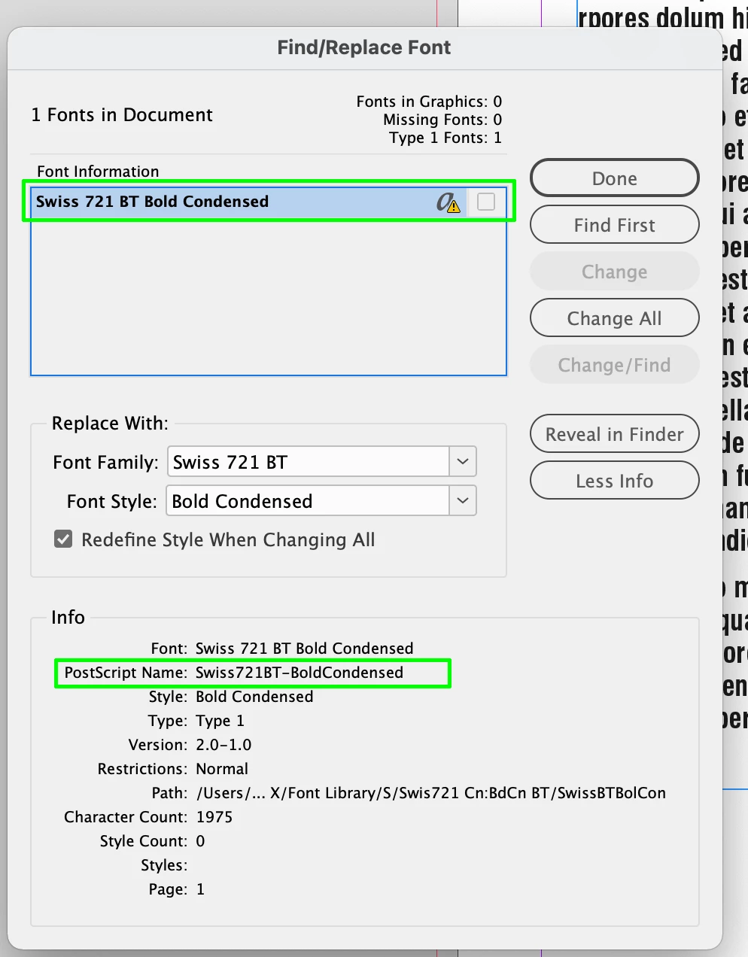
Task: Click the font Path value in Info
Action: click(x=430, y=793)
